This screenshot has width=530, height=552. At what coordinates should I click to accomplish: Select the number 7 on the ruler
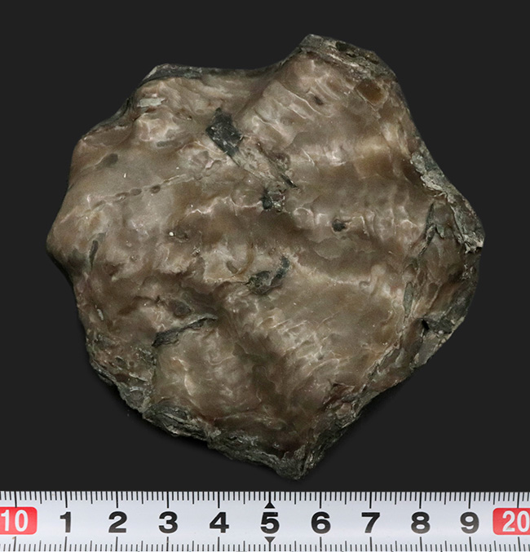(370, 521)
